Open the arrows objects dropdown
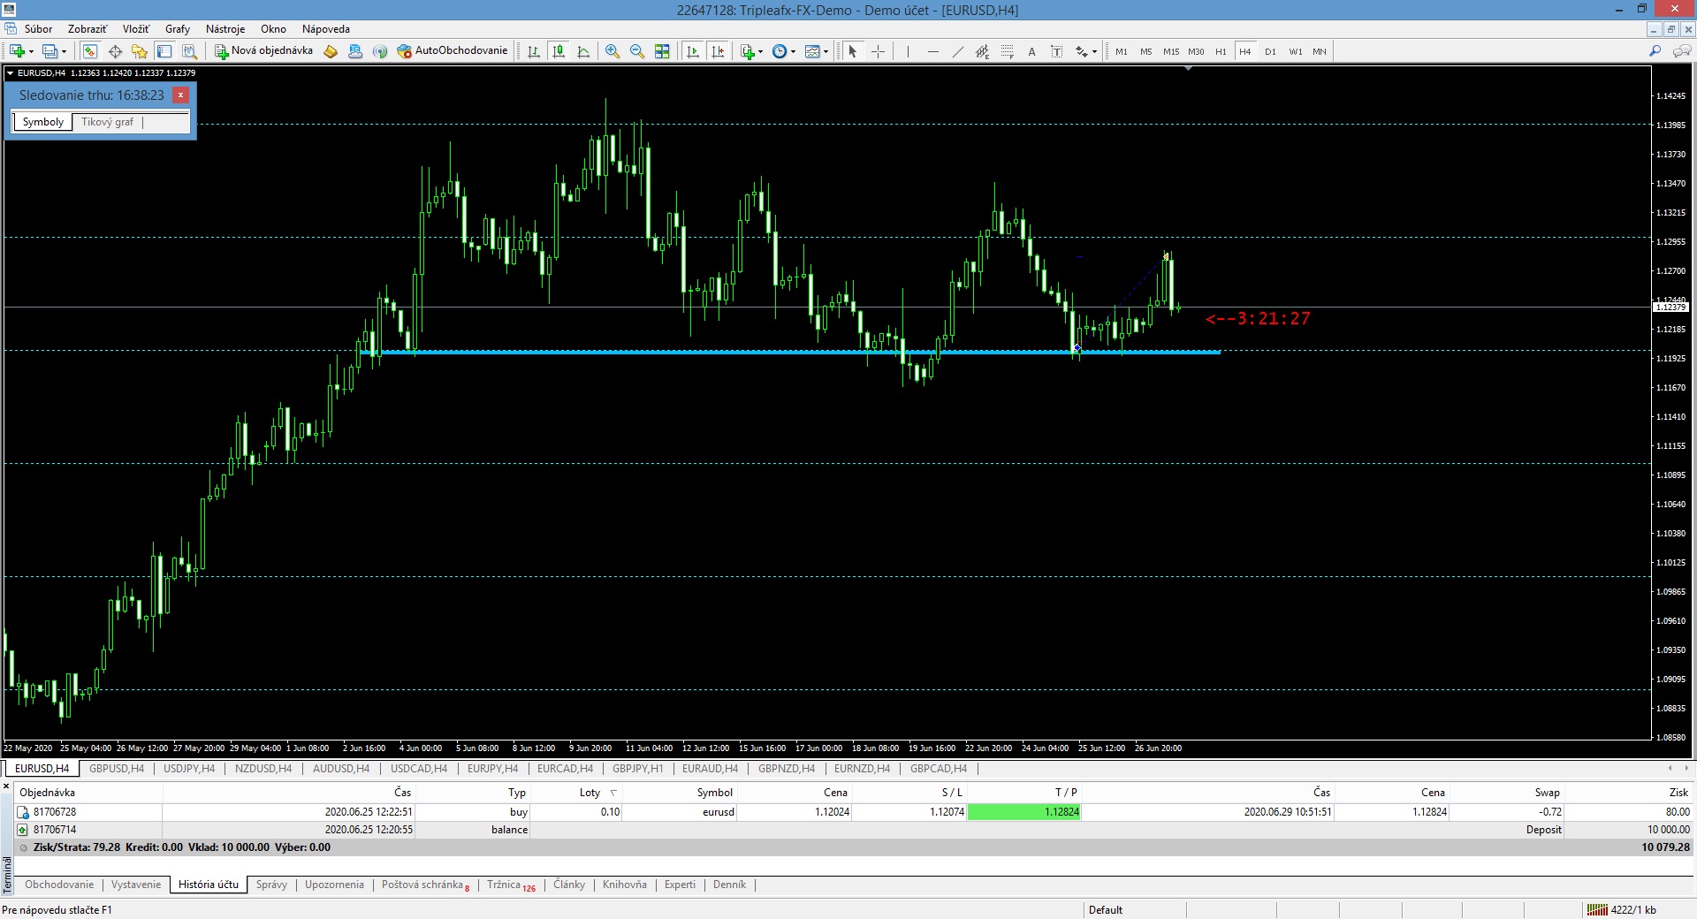1697x919 pixels. point(1085,51)
